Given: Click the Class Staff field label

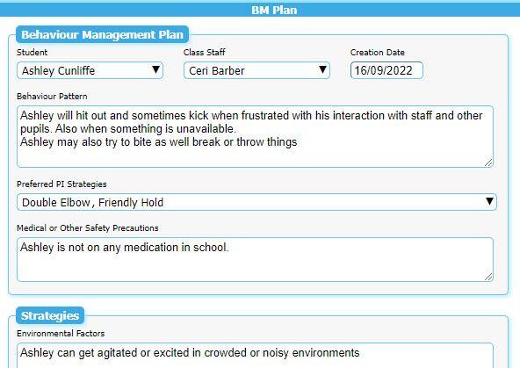Looking at the screenshot, I should tap(205, 53).
